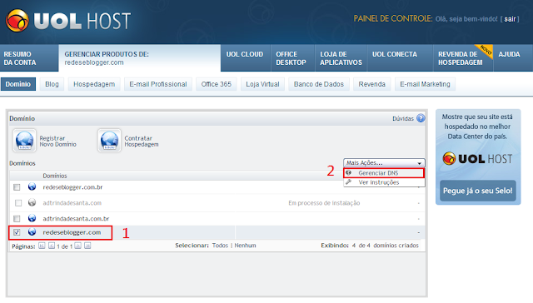
Task: Check the adtrindadesanta.com.br checkbox
Action: point(17,218)
